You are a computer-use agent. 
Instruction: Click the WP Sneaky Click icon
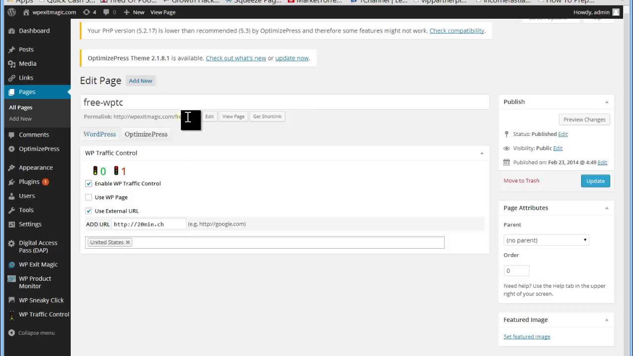click(x=12, y=300)
